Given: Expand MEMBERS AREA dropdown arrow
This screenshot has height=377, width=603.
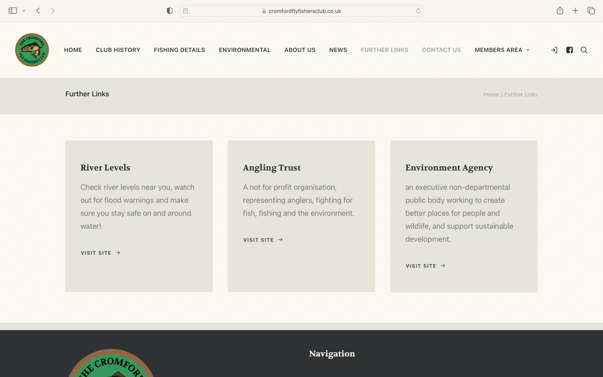Looking at the screenshot, I should point(528,50).
